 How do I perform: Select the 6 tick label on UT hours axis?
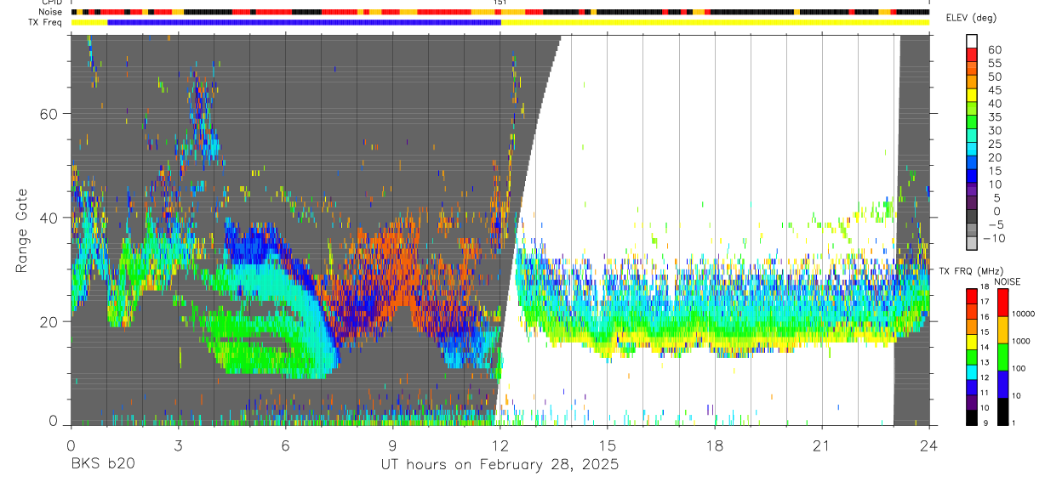point(285,445)
